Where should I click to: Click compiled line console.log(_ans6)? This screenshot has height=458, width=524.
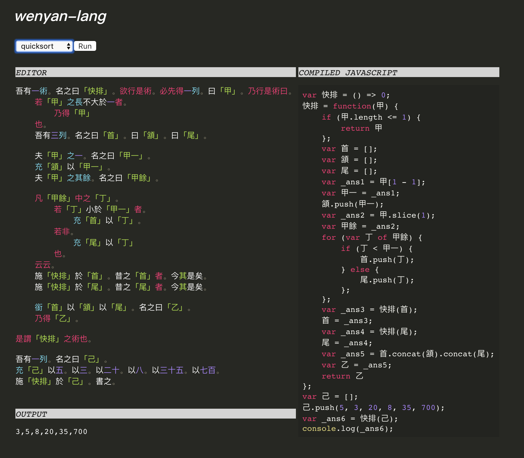point(348,429)
